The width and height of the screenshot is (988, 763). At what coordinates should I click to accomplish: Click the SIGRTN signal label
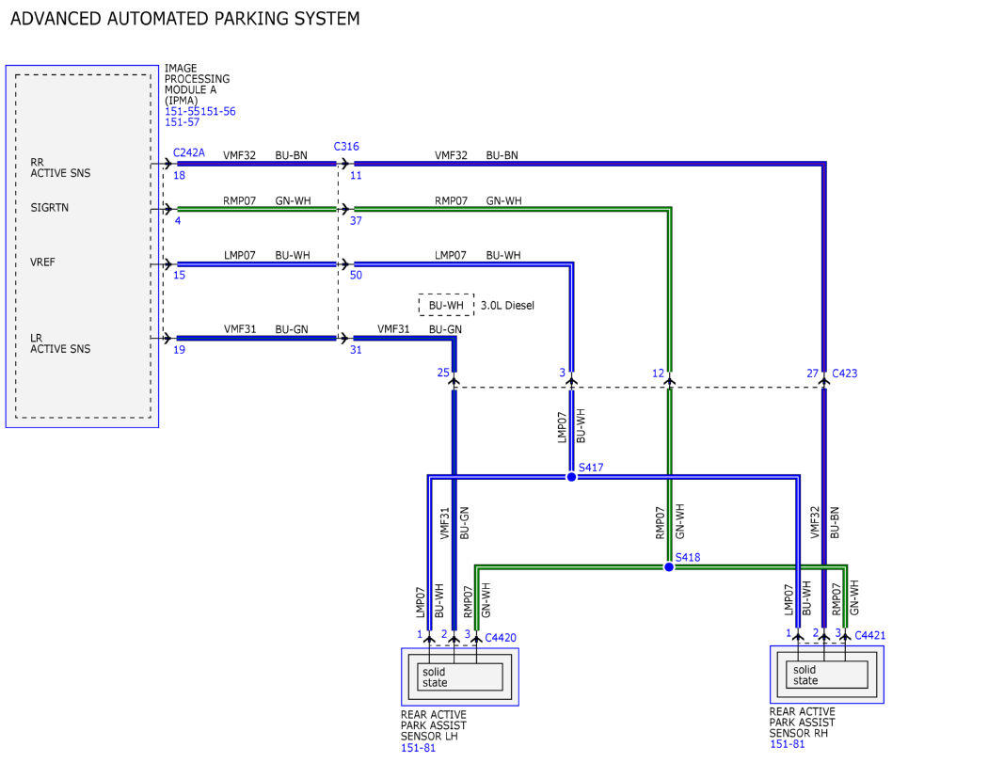[x=50, y=207]
